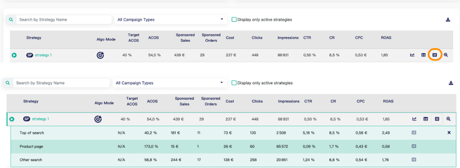The width and height of the screenshot is (460, 168).
Task: Click the Strategy column header in collapsed view
Action: coord(34,38)
